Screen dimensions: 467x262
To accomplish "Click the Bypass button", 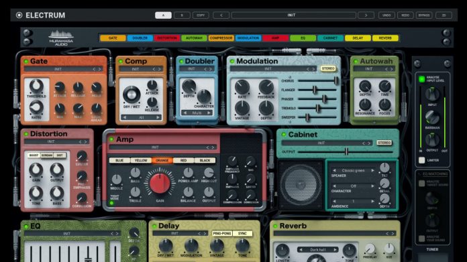I will point(424,15).
